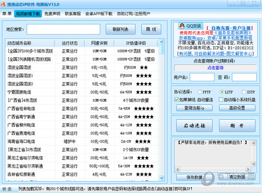
Task: Click the QQ交谈 penguin chat icon
Action: tap(182, 26)
